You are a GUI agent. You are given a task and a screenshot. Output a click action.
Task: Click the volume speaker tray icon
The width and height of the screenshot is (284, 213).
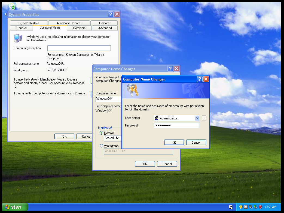[x=251, y=207]
